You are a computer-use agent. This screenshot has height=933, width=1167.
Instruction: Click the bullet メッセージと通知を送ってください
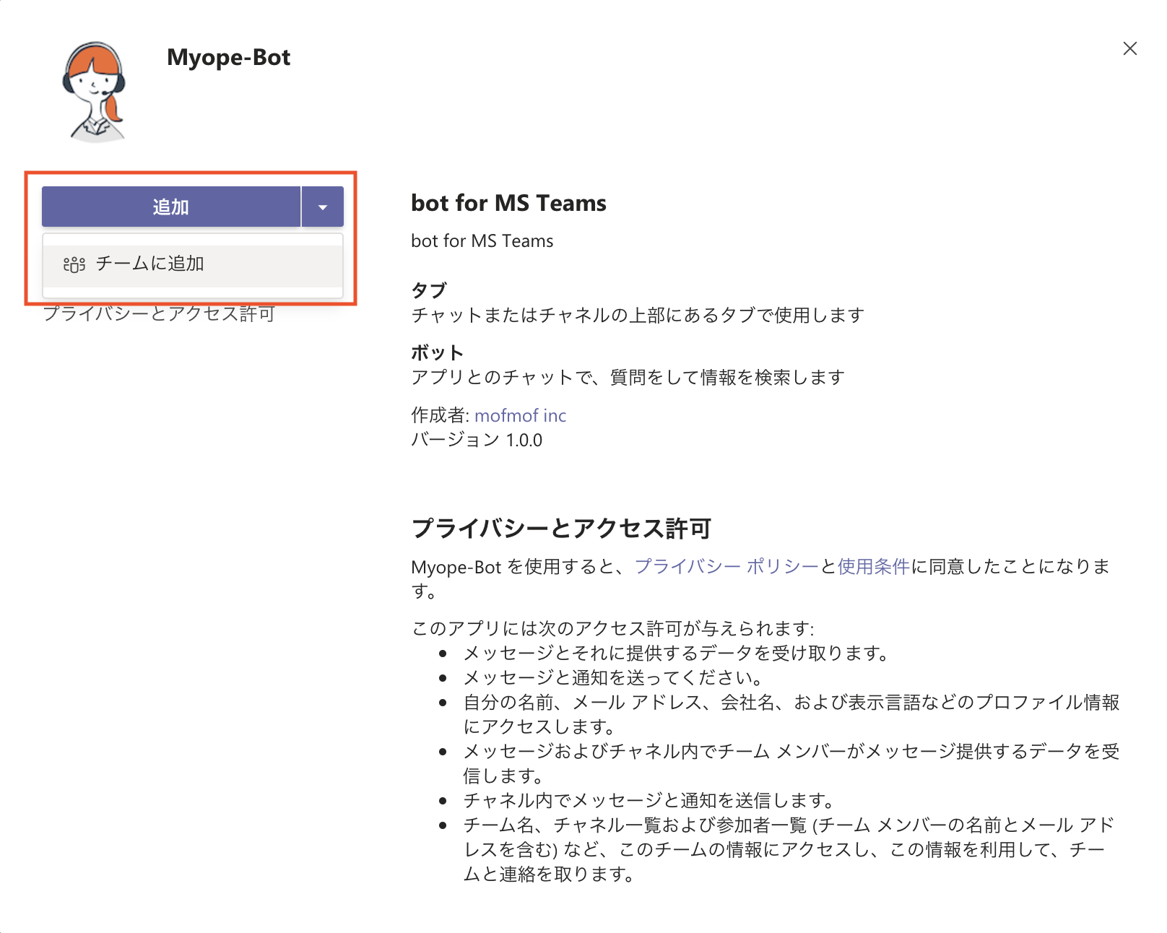coord(612,677)
